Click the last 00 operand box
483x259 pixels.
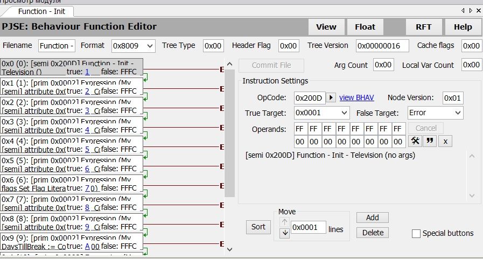[398, 142]
